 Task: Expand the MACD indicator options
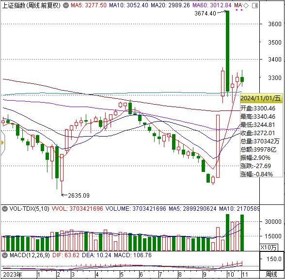tap(5, 255)
